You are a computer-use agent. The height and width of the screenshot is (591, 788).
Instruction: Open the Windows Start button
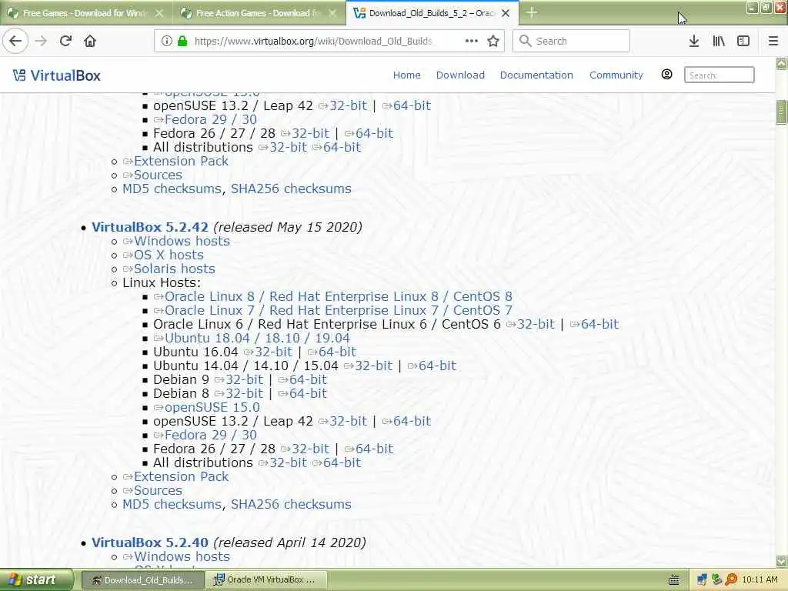[36, 579]
